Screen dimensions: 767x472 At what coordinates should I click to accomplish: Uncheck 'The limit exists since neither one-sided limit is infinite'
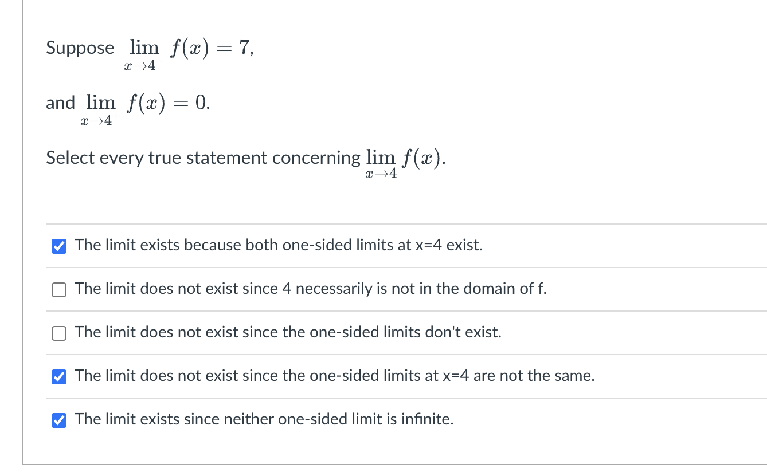pos(59,420)
